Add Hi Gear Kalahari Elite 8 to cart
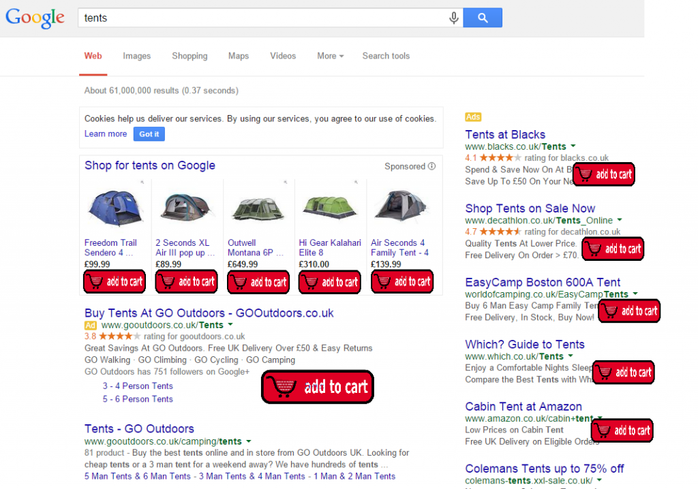698x489 pixels. tap(330, 282)
